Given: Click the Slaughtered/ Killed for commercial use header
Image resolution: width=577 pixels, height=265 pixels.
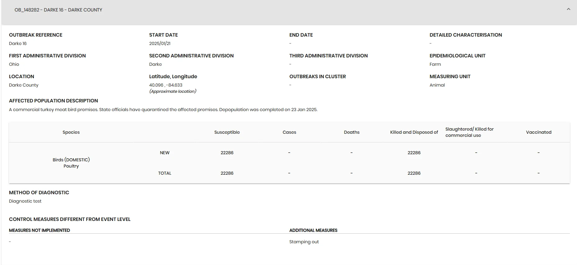Looking at the screenshot, I should coord(469,132).
